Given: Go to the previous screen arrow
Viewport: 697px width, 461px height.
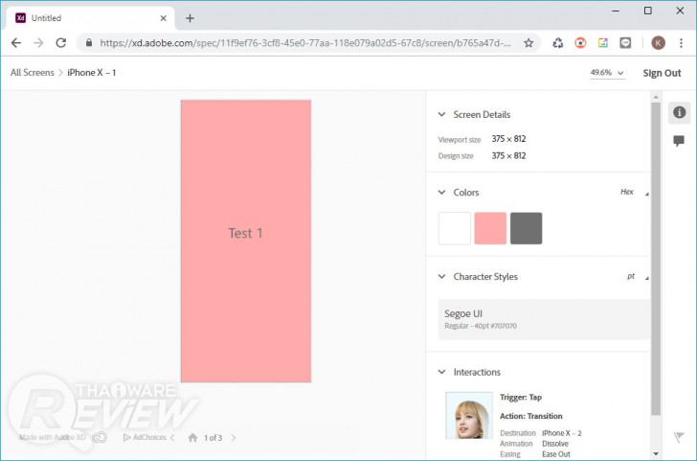Looking at the screenshot, I should pos(172,438).
